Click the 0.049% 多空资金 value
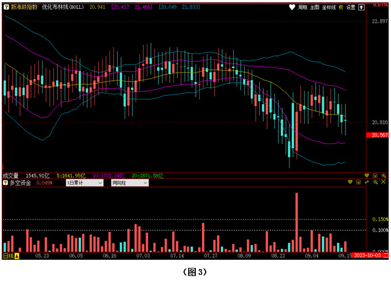Image resolution: width=391 pixels, height=283 pixels. [x=44, y=183]
